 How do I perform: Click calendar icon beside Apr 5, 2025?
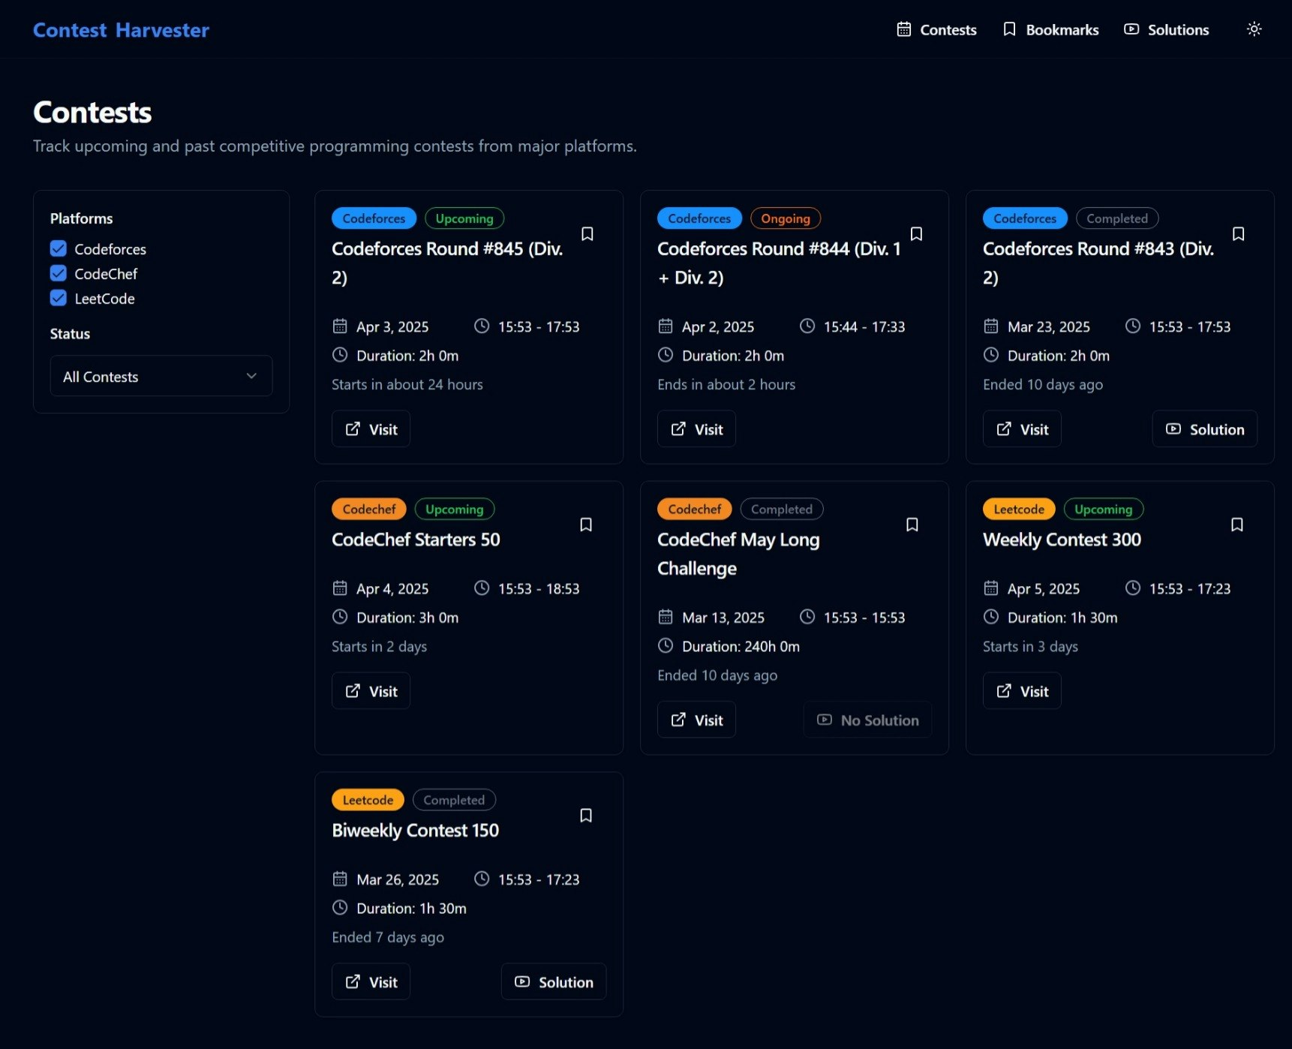pyautogui.click(x=991, y=588)
